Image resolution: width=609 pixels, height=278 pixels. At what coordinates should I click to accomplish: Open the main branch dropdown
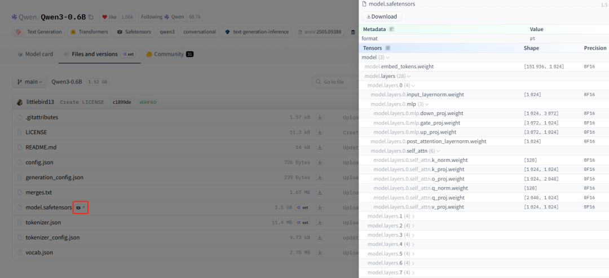coord(29,82)
